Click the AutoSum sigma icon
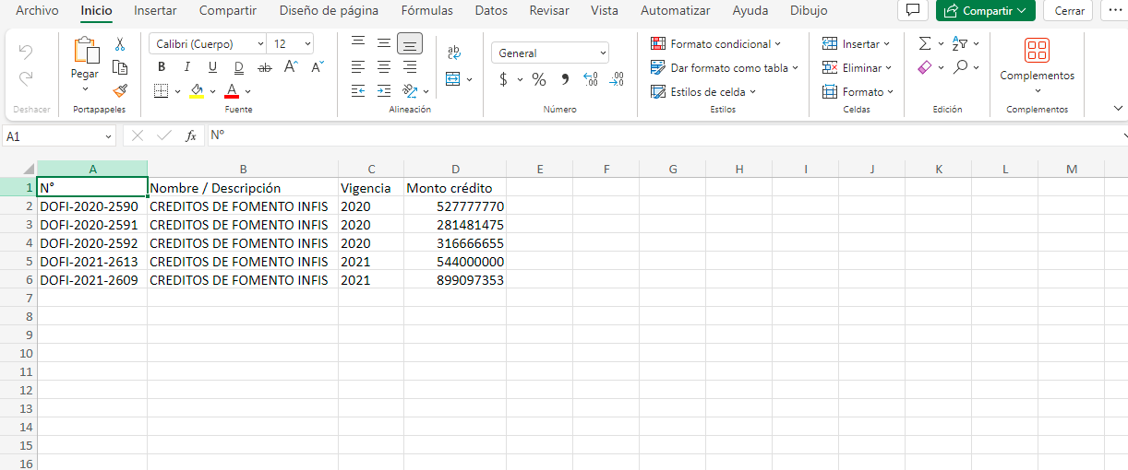The width and height of the screenshot is (1128, 470). [925, 43]
